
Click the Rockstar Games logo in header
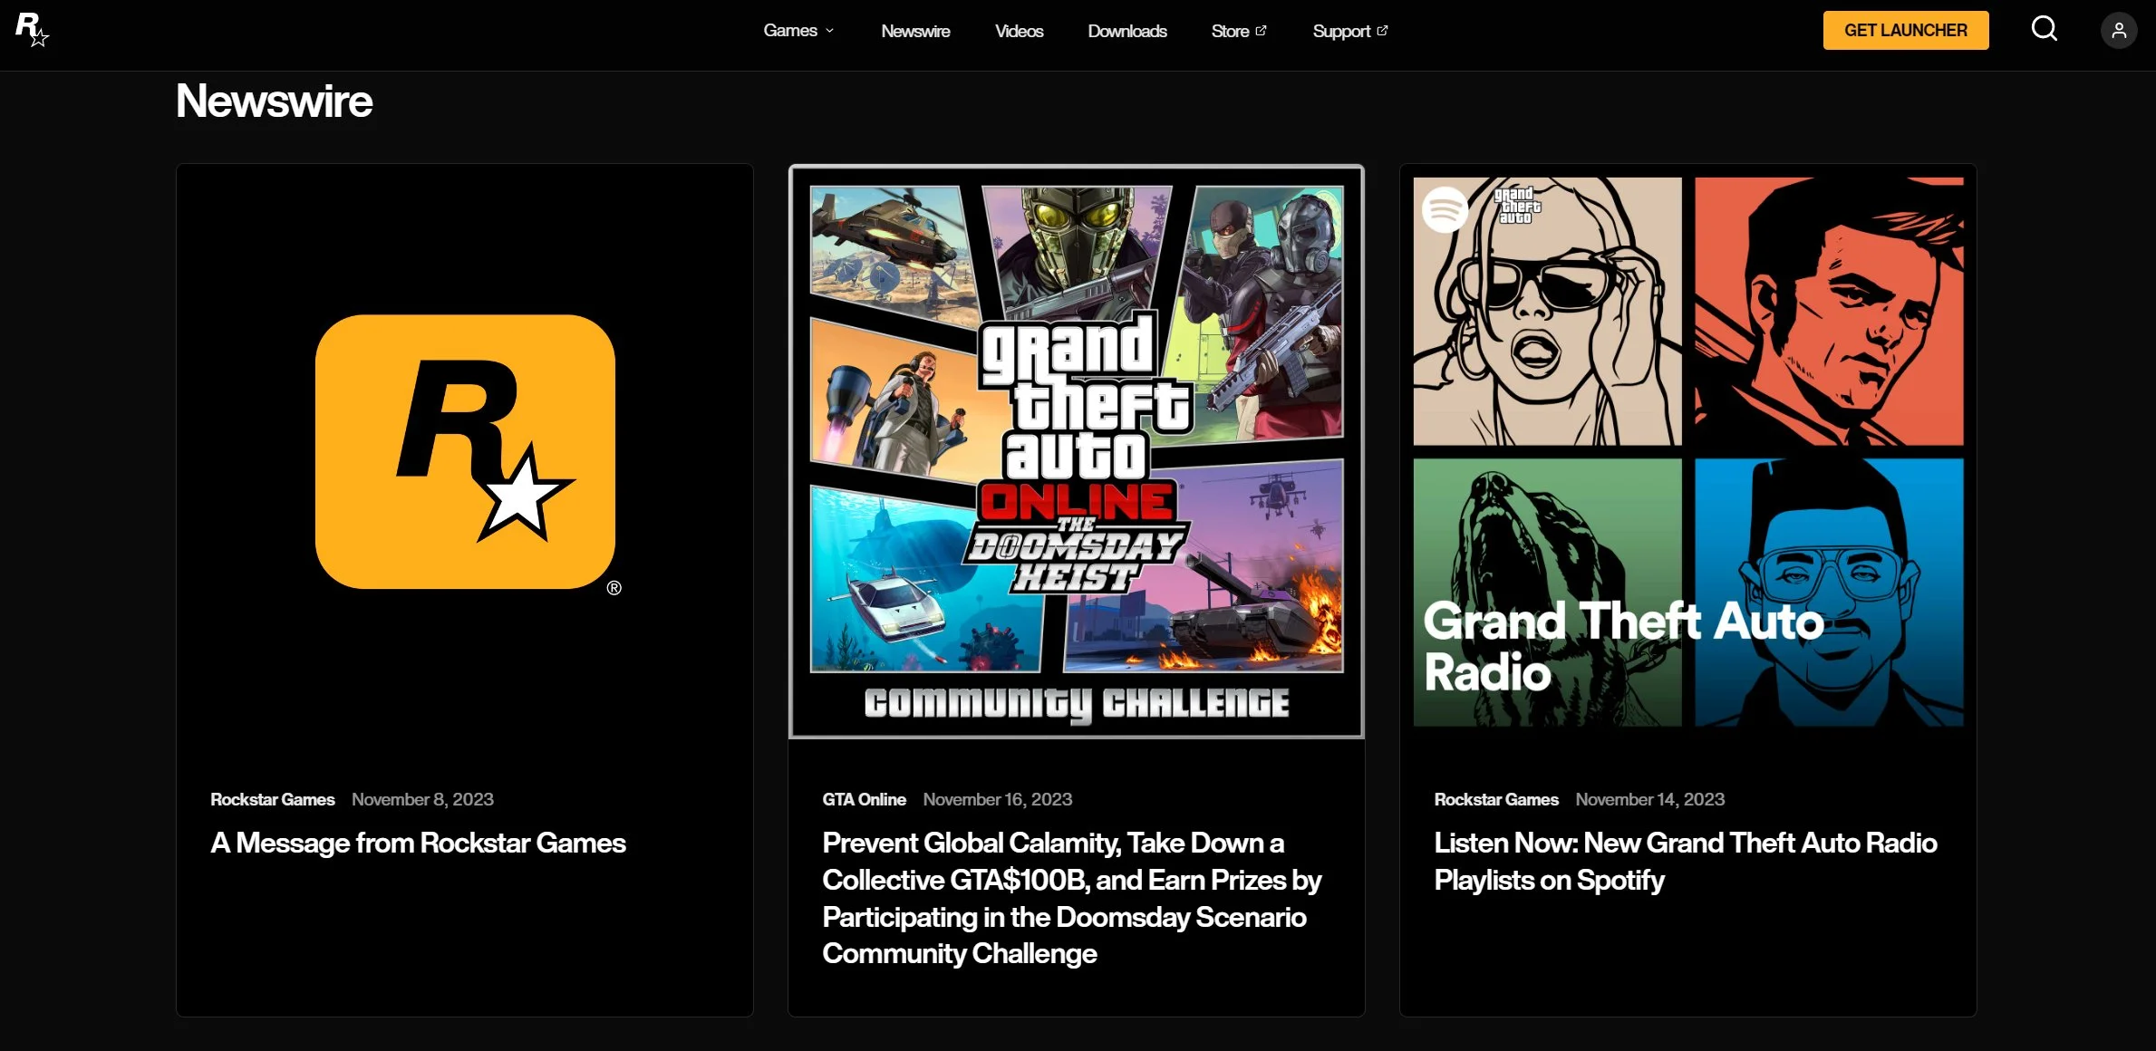pyautogui.click(x=32, y=30)
